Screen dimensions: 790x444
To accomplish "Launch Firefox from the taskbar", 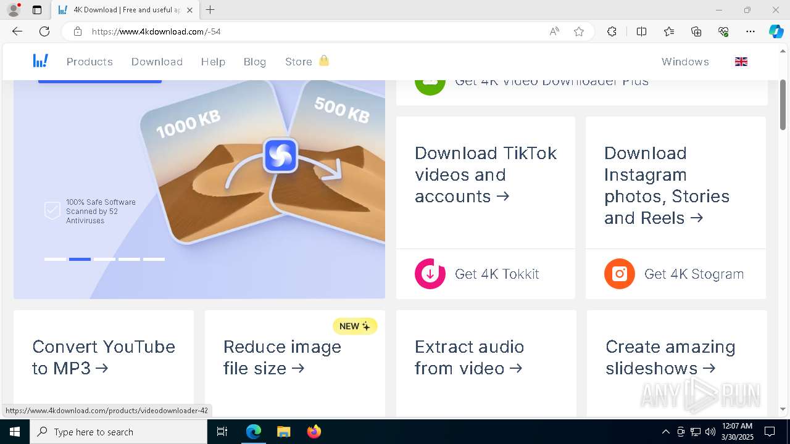I will click(x=314, y=432).
